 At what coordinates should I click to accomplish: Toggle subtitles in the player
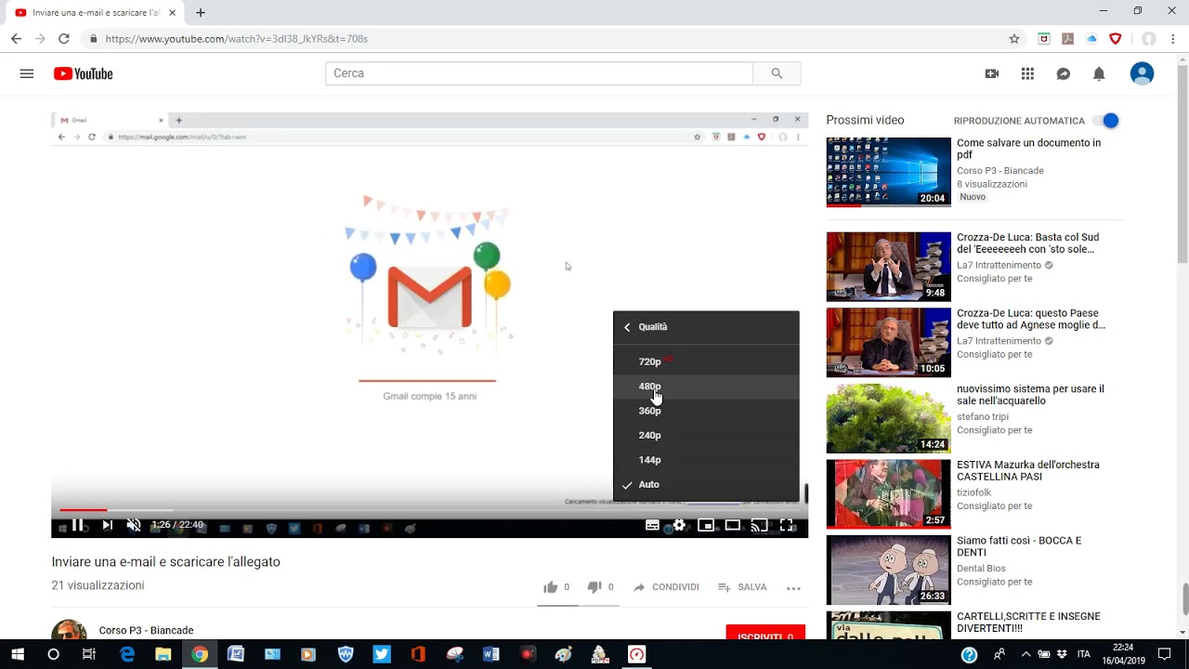(x=652, y=525)
